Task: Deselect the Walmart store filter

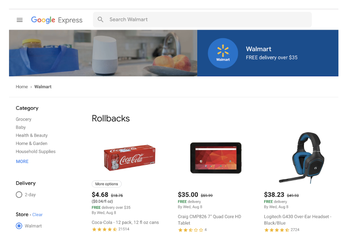Action: (19, 226)
